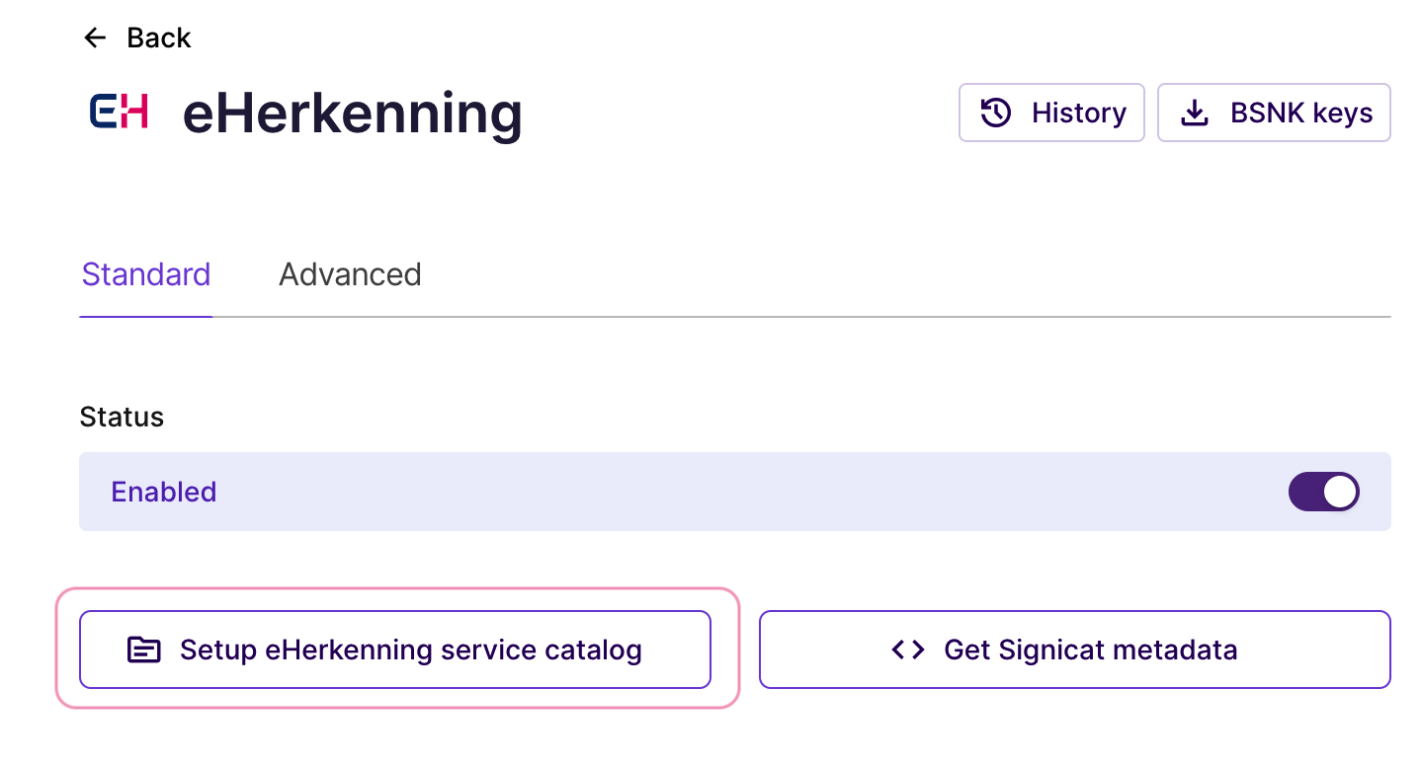This screenshot has height=766, width=1421.
Task: Click the download icon for BSNK keys
Action: pyautogui.click(x=1195, y=114)
